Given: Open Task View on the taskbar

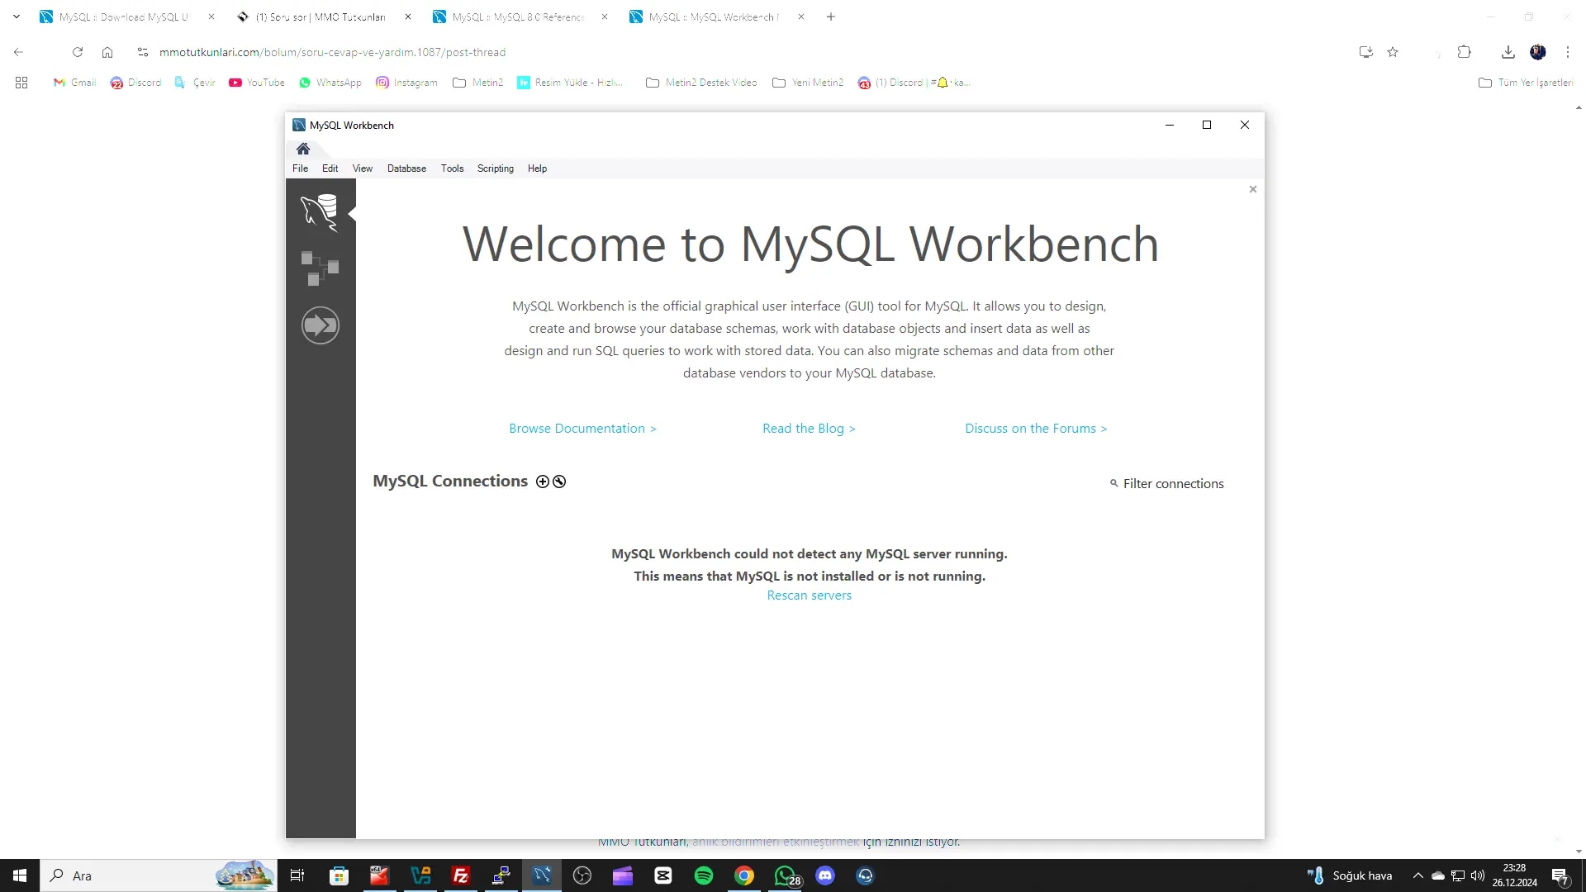Looking at the screenshot, I should 297,875.
